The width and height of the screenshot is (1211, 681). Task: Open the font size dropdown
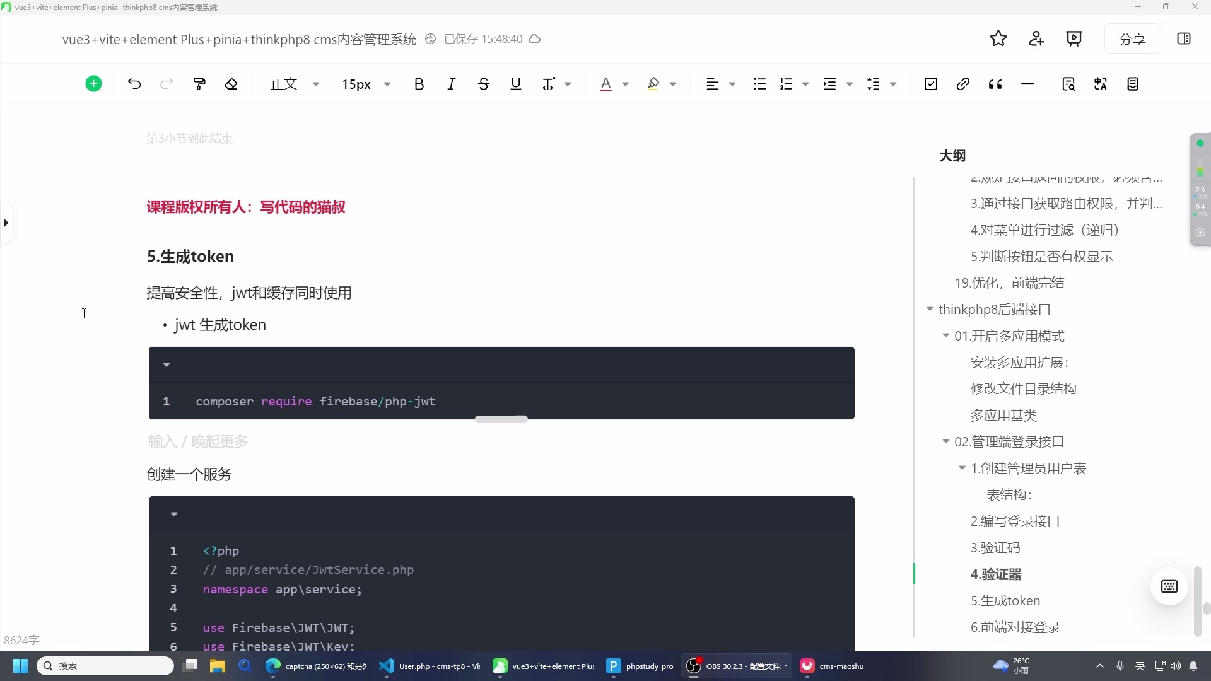[x=387, y=84]
